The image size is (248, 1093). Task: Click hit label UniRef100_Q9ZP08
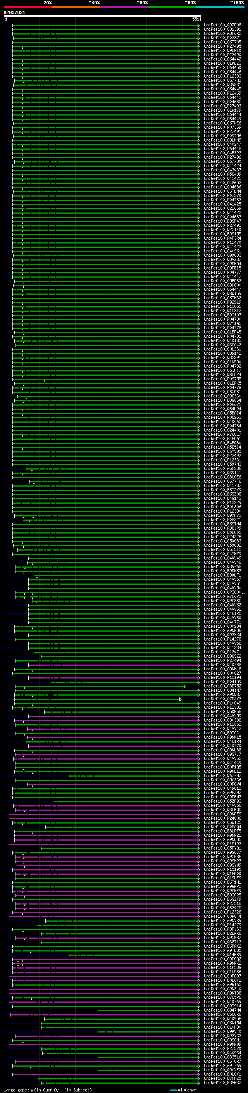[x=222, y=25]
